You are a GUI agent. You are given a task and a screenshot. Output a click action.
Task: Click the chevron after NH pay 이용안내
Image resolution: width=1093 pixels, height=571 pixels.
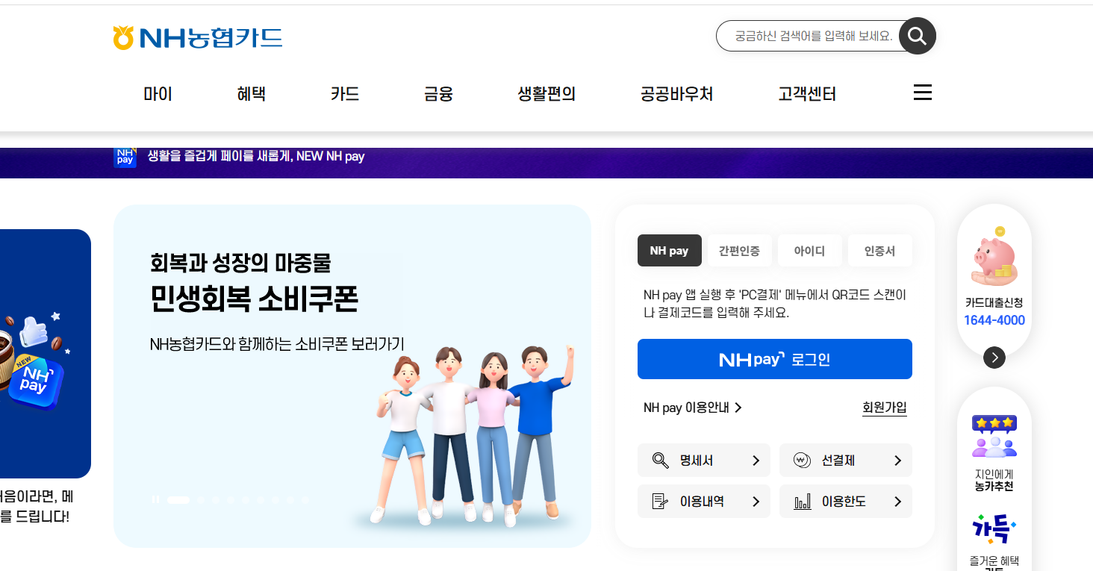click(738, 408)
